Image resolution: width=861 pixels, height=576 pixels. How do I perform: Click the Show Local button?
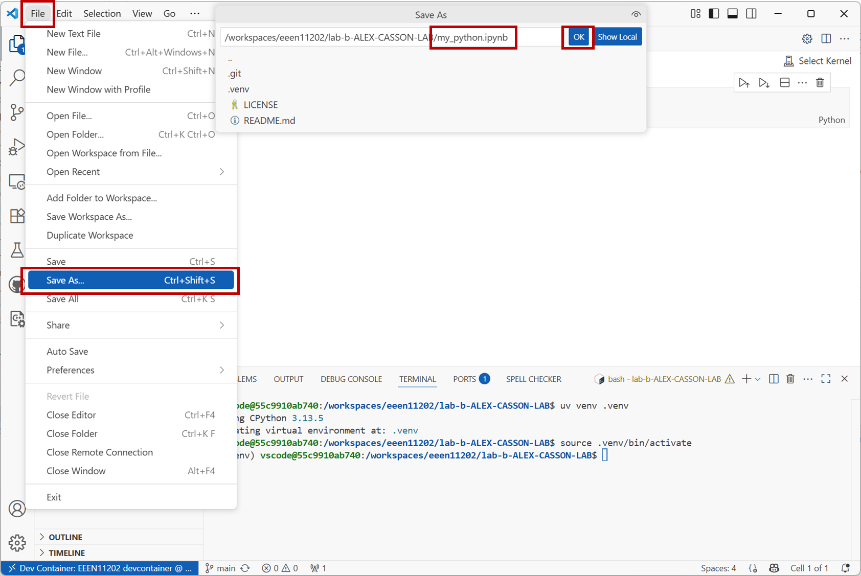coord(617,37)
